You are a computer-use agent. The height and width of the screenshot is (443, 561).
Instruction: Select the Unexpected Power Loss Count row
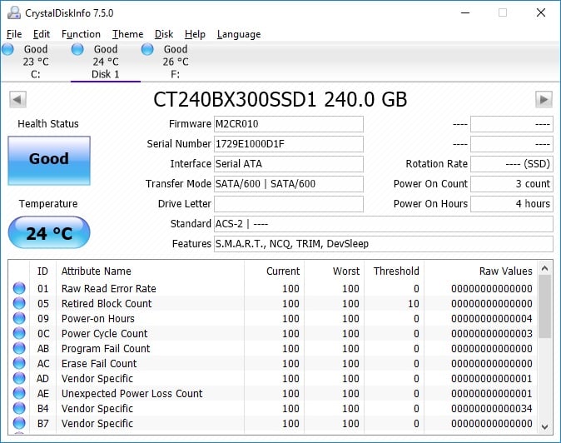pyautogui.click(x=273, y=394)
